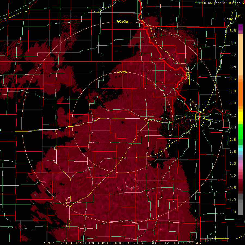The width and height of the screenshot is (245, 245).
Task: Click the 7.4 value on the scale
Action: coord(233,67)
